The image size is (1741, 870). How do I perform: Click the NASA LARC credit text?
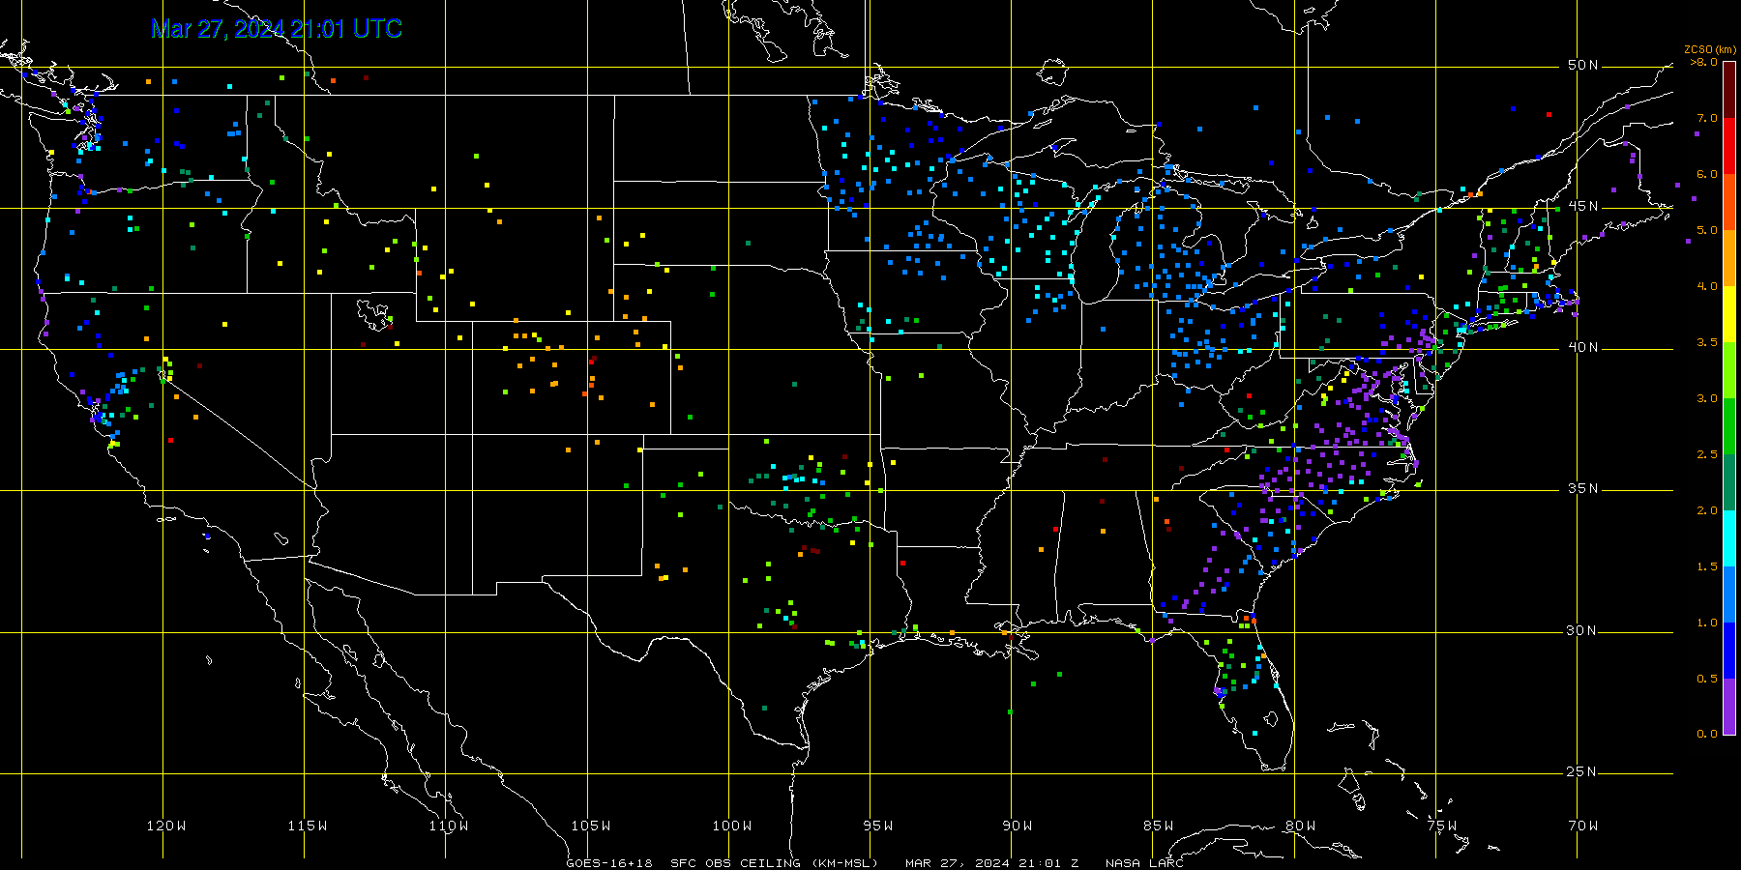(1144, 863)
